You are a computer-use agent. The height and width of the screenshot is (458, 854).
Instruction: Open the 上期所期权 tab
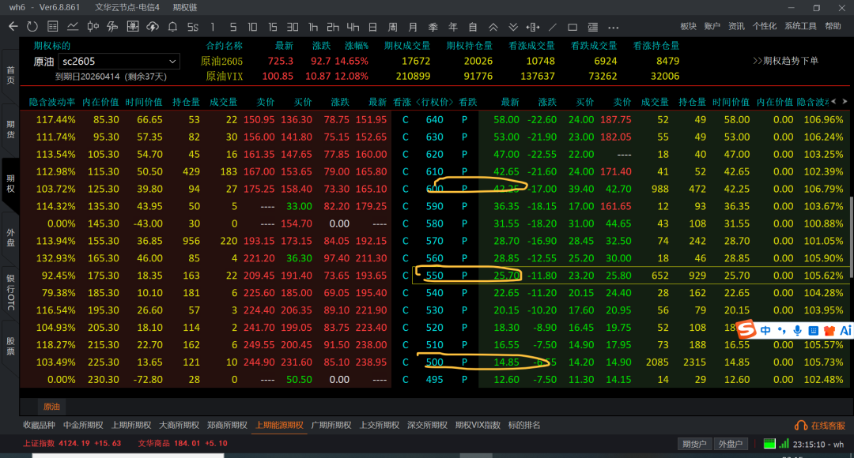point(131,425)
